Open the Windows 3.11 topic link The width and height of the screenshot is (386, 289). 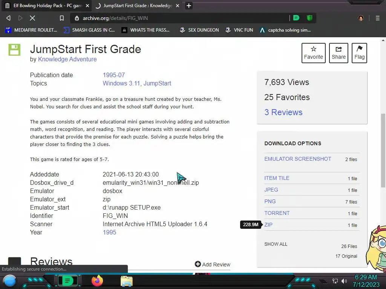click(x=122, y=83)
